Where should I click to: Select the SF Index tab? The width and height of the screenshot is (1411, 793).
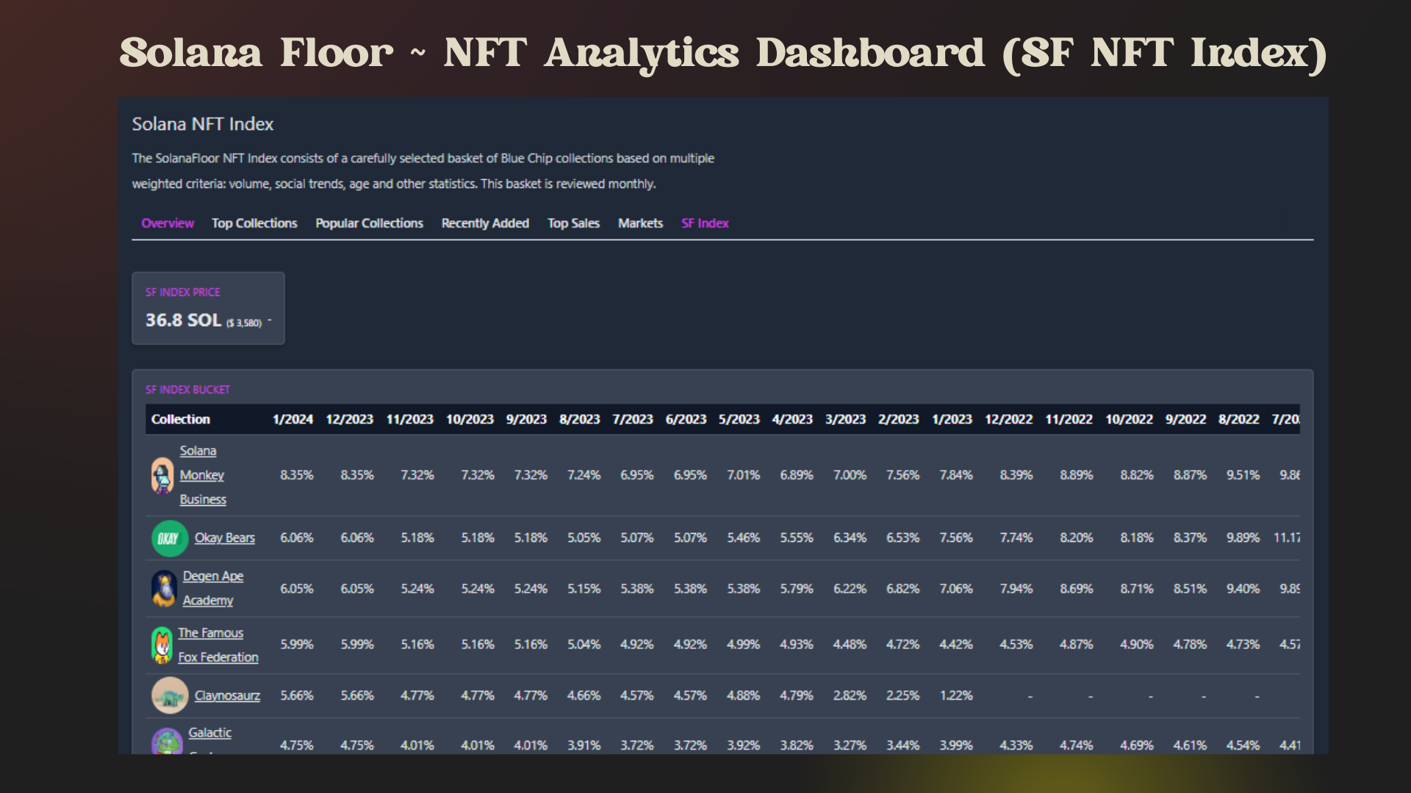tap(704, 223)
